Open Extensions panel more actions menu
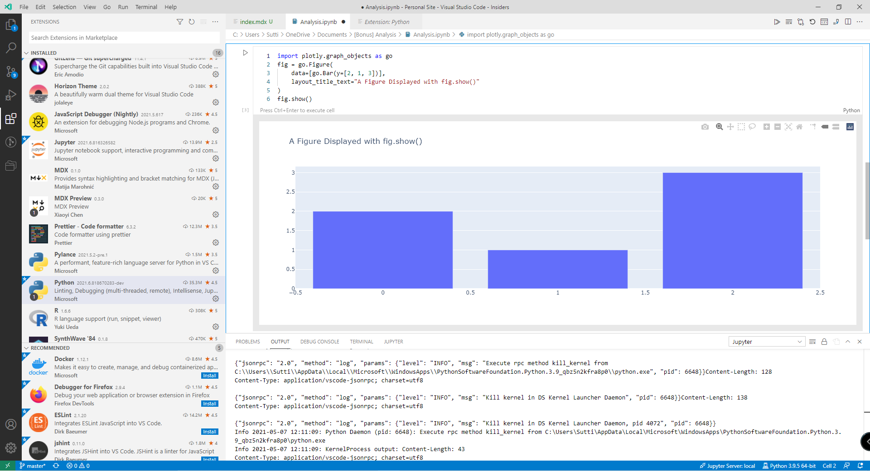The width and height of the screenshot is (870, 471). click(x=215, y=22)
